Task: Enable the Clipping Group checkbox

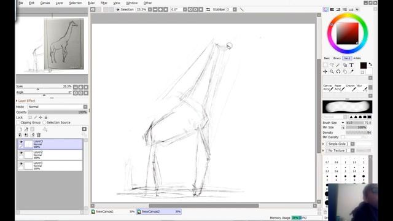Action: (18, 123)
